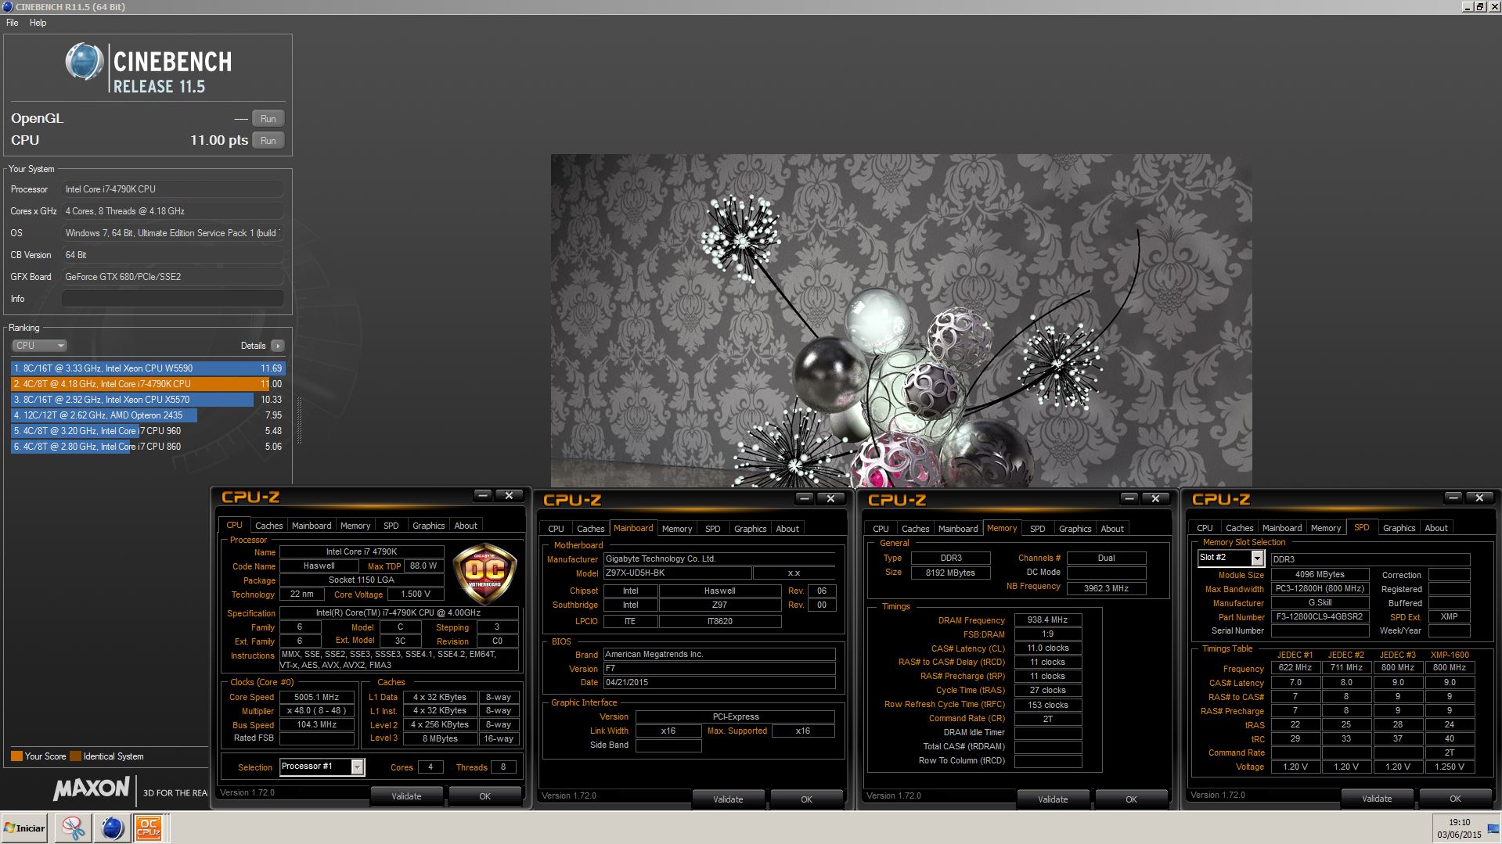Image resolution: width=1502 pixels, height=844 pixels.
Task: Run the CPU benchmark
Action: click(x=268, y=141)
